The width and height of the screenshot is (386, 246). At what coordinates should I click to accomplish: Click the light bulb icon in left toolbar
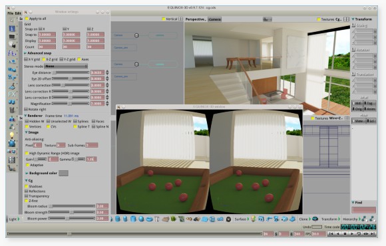pyautogui.click(x=12, y=135)
